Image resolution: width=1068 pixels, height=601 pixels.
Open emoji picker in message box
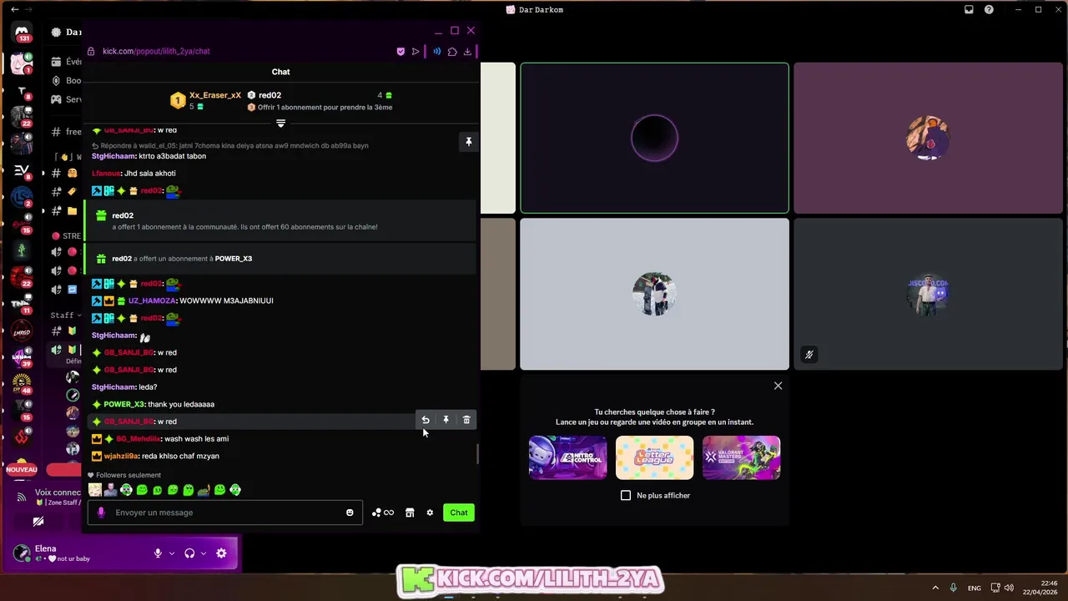coord(350,513)
